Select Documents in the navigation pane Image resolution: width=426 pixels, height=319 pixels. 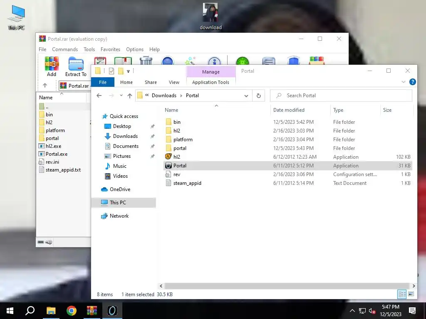(x=126, y=146)
